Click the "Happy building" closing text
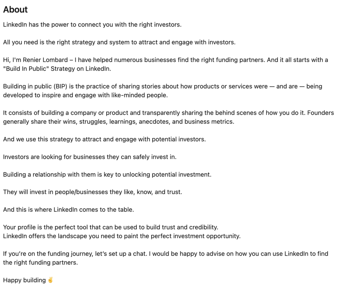The image size is (337, 288). point(24,280)
